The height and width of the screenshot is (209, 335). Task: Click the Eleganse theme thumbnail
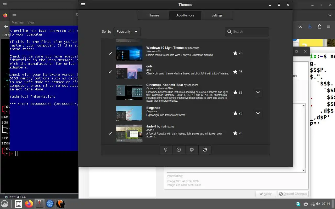point(129,113)
